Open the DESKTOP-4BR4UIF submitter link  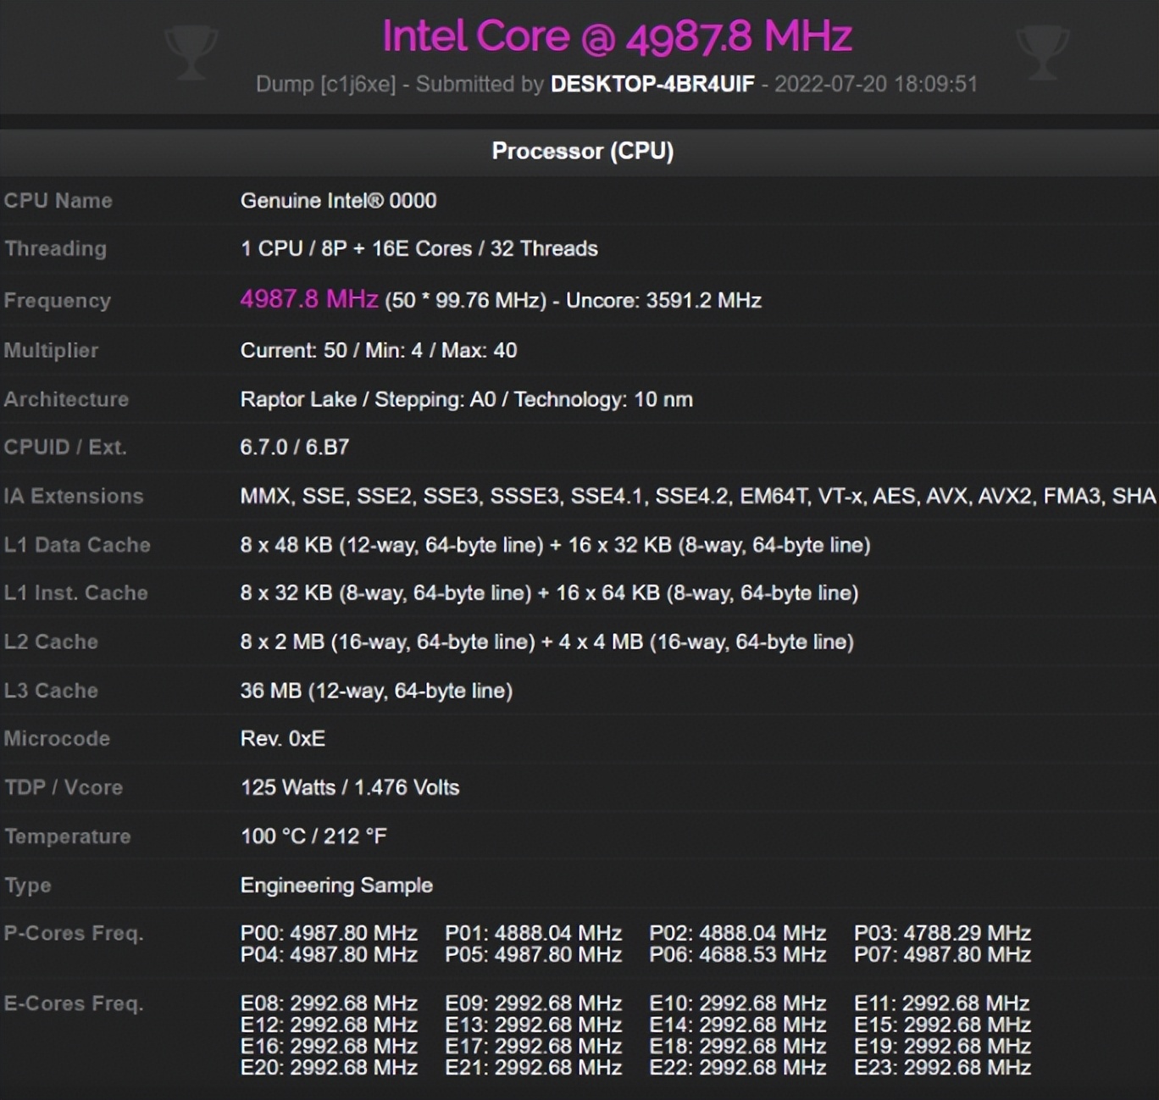pyautogui.click(x=652, y=84)
